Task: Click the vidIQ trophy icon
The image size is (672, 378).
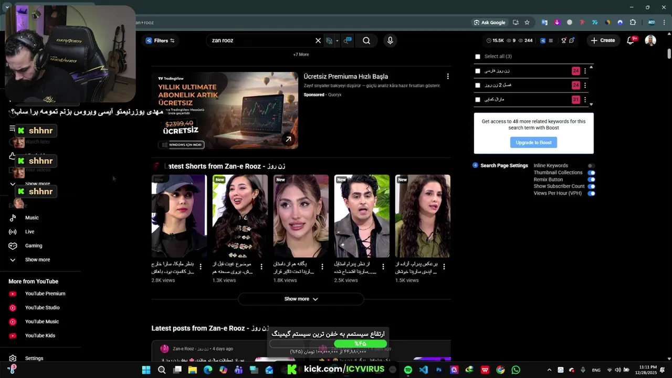Action: 564,40
